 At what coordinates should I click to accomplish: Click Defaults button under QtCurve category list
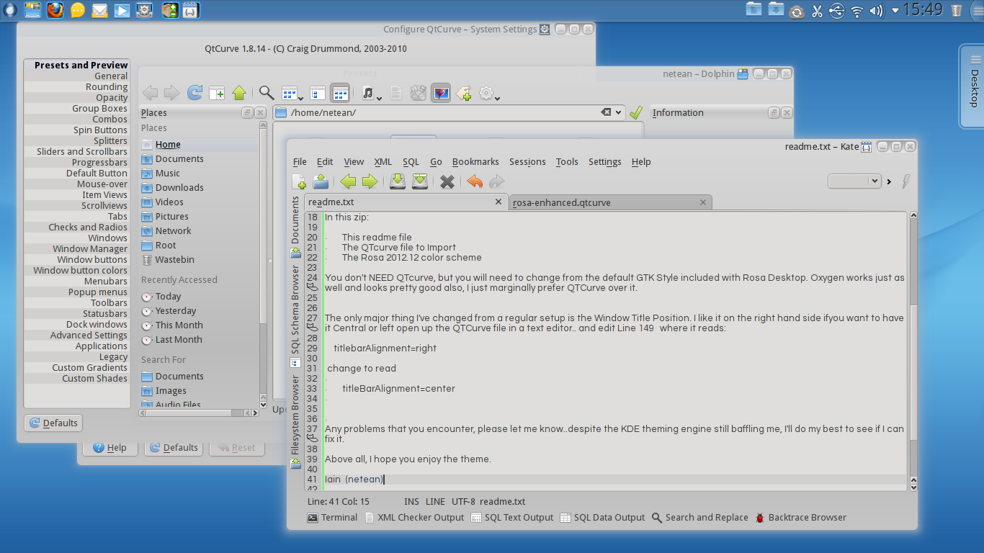[x=53, y=423]
